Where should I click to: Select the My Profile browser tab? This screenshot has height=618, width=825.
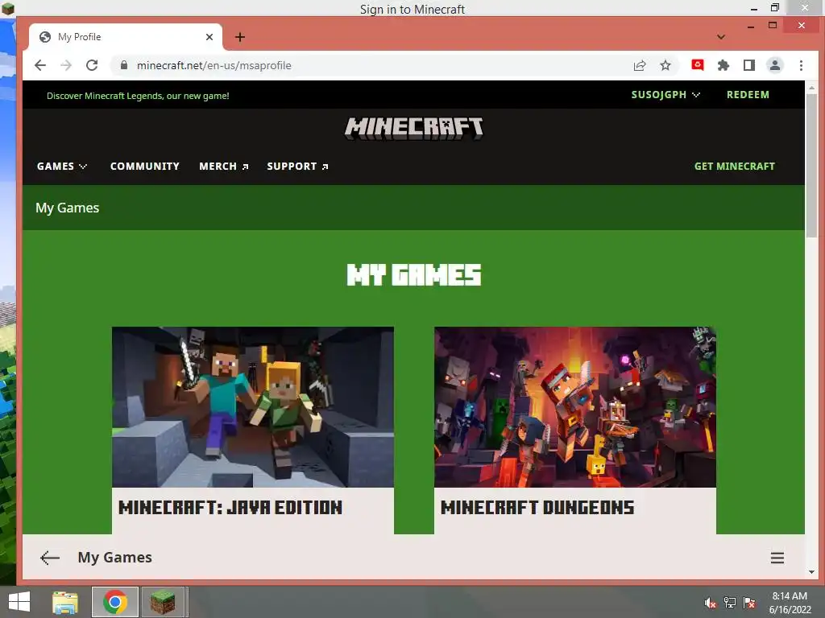point(125,37)
